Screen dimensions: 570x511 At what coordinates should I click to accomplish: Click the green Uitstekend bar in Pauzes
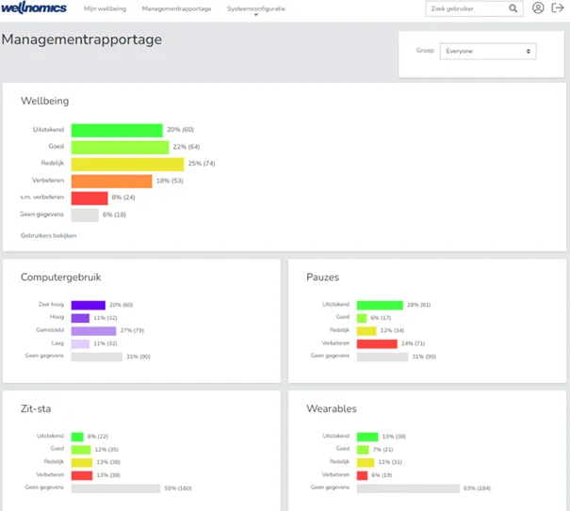(380, 305)
